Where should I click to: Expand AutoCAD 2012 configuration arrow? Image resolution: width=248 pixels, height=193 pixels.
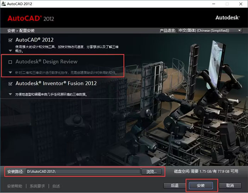coord(10,51)
